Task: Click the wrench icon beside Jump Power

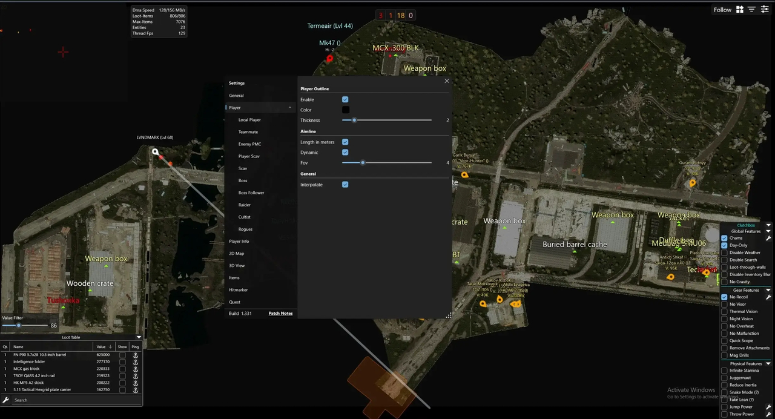Action: point(768,406)
